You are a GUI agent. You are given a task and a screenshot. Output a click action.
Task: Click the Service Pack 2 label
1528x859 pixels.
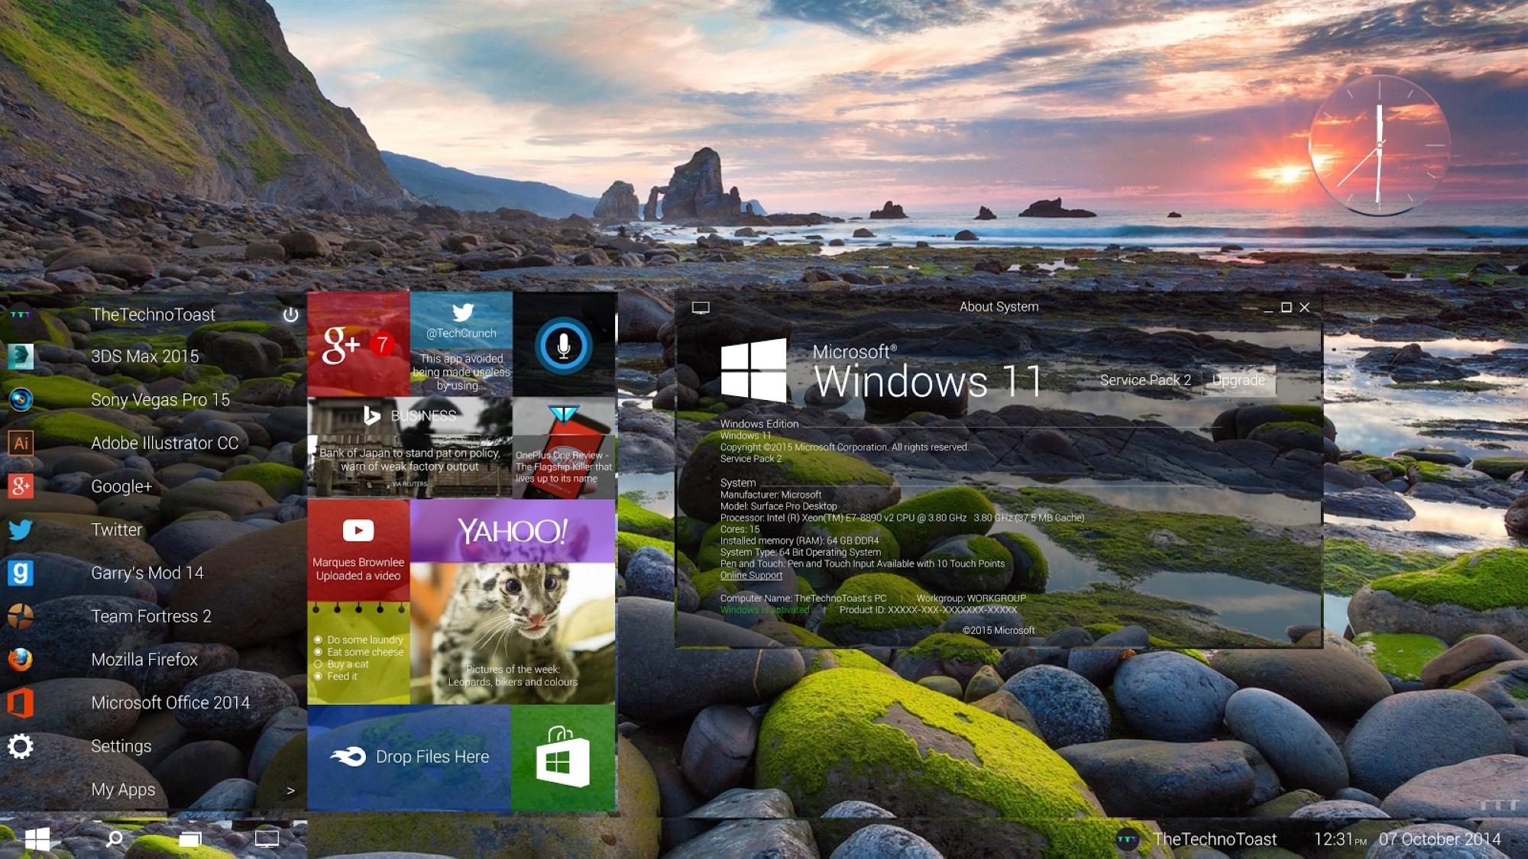tap(1145, 380)
